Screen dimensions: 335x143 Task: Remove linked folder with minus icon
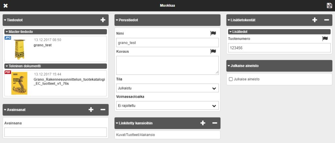pyautogui.click(x=215, y=123)
